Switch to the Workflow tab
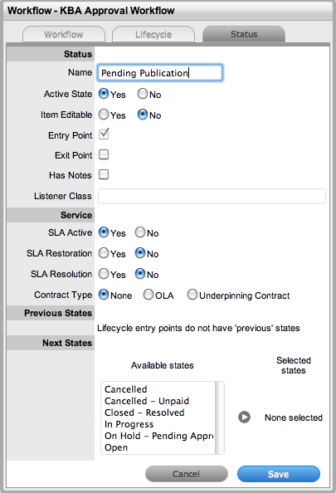This screenshot has width=336, height=493. 64,34
